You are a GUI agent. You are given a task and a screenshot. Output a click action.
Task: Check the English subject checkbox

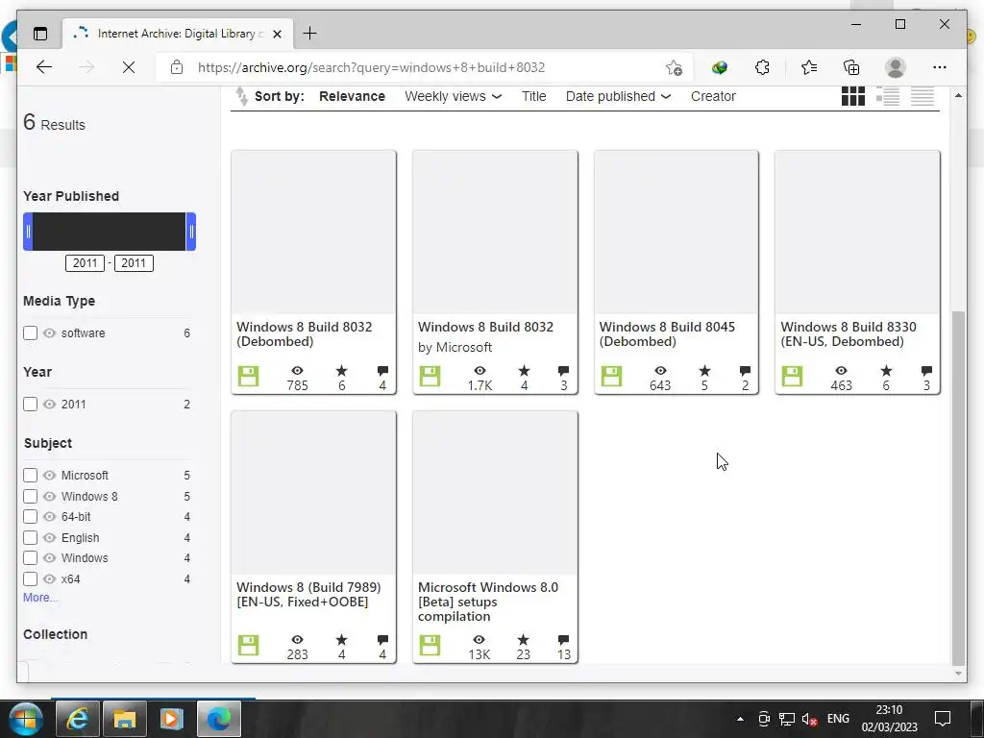(30, 538)
